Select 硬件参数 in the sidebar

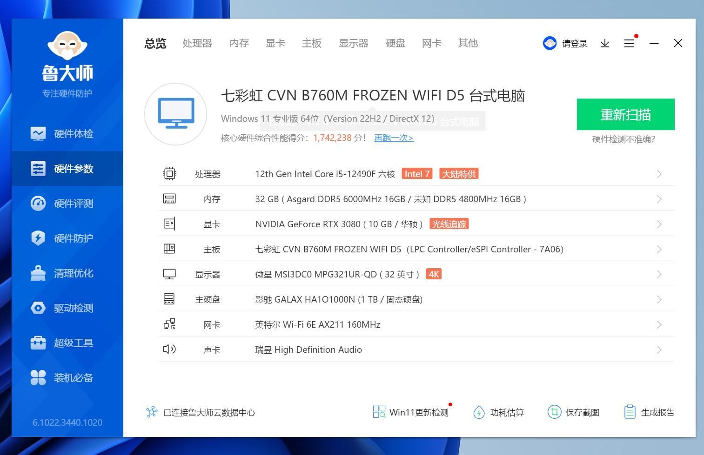[67, 168]
